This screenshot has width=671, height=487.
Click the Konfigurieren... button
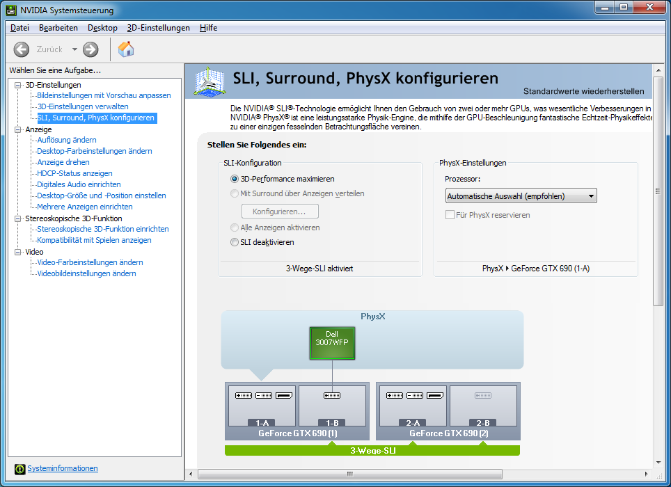pos(280,211)
